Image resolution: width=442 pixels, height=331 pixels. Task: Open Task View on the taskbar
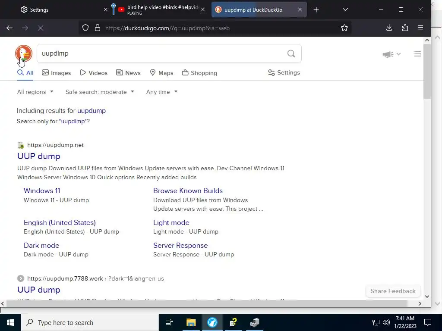click(x=169, y=322)
